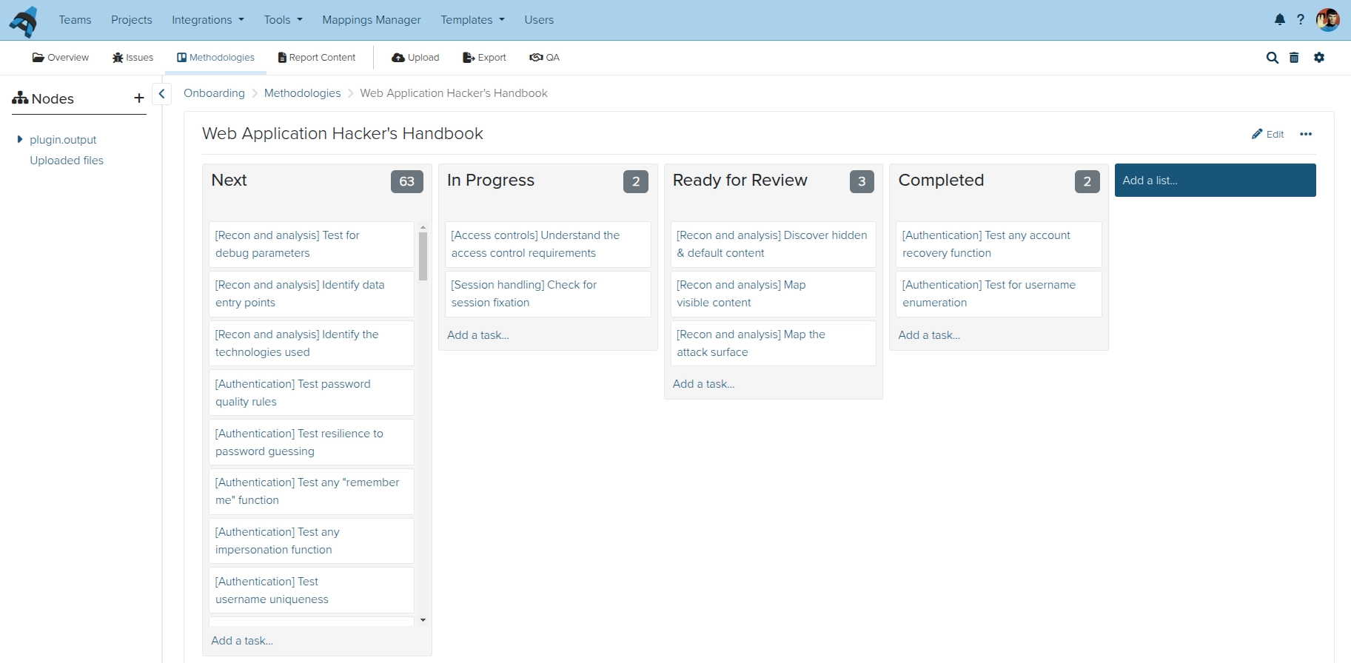Click the In Progress list title
This screenshot has width=1351, height=663.
pyautogui.click(x=491, y=181)
